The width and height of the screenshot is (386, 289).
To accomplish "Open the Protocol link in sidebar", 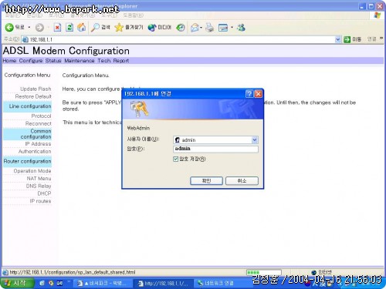I will click(x=41, y=116).
